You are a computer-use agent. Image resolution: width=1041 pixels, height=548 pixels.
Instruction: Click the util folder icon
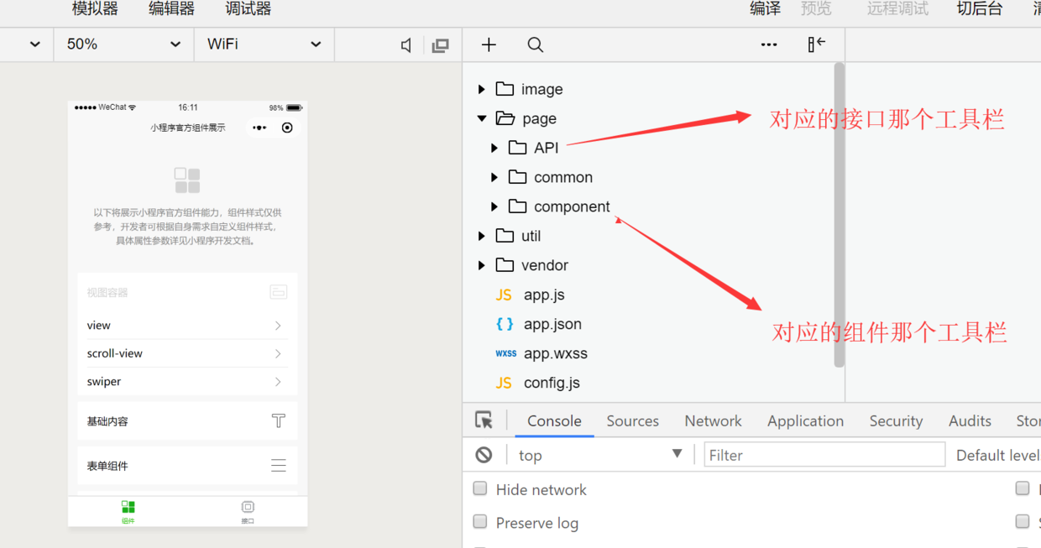click(505, 236)
